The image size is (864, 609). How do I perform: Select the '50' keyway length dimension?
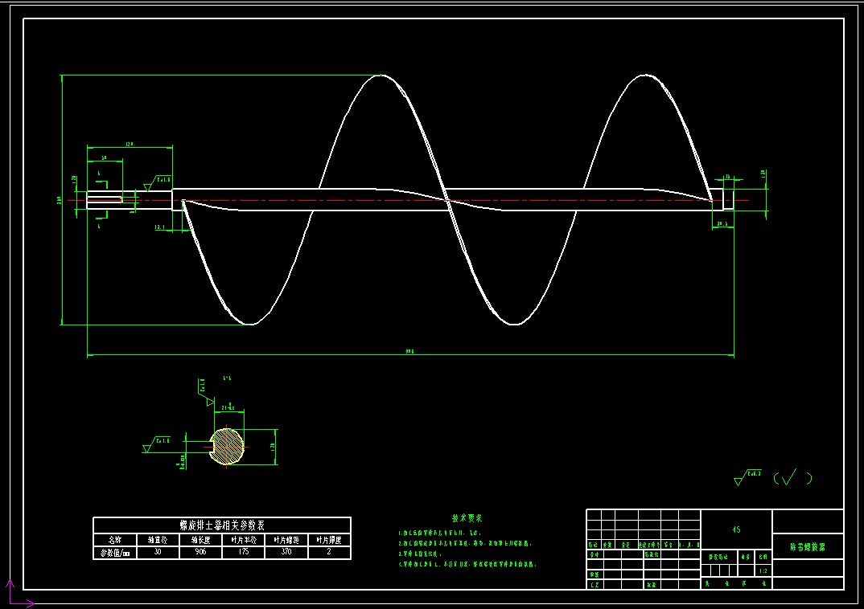click(x=104, y=158)
